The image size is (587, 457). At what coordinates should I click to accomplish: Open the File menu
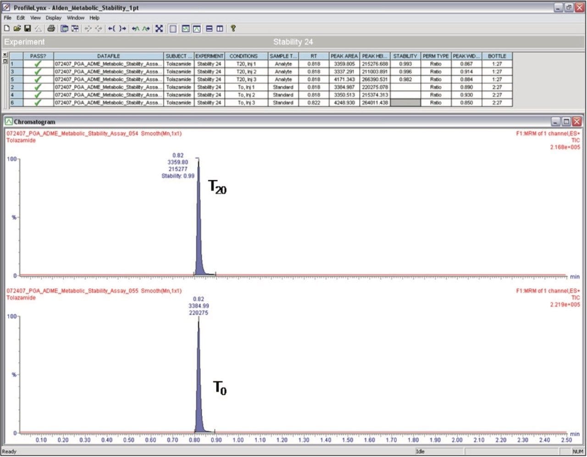(x=7, y=18)
